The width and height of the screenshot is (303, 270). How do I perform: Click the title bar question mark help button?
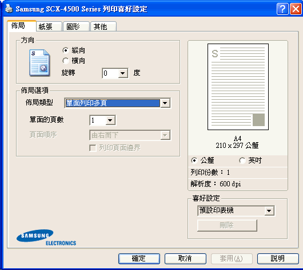pyautogui.click(x=282, y=9)
